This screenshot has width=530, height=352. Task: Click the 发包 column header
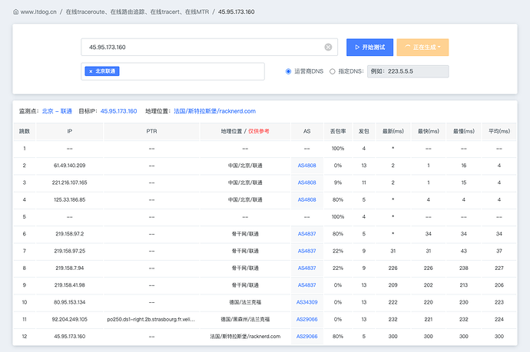364,131
